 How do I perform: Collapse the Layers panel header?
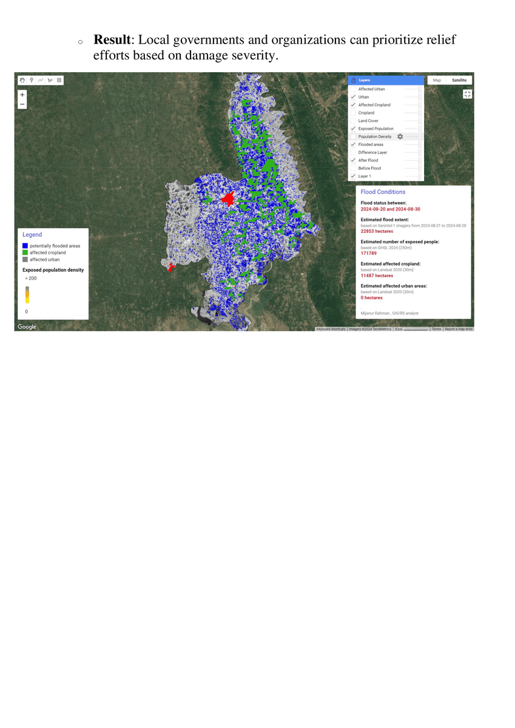coord(386,80)
